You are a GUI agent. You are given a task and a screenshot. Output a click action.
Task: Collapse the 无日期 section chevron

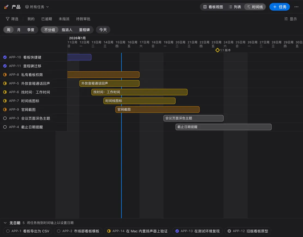(x=5, y=223)
